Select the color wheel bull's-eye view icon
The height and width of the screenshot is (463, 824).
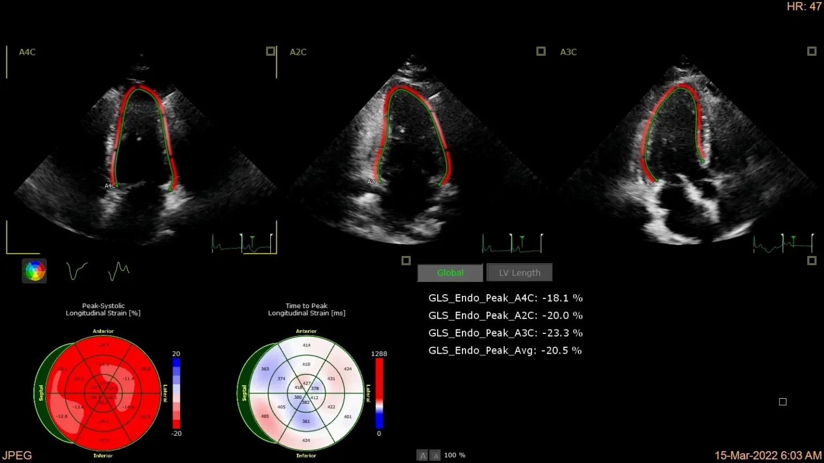34,271
